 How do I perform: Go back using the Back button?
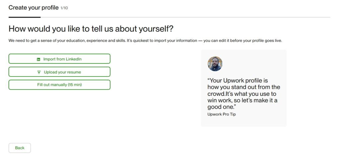click(x=20, y=148)
